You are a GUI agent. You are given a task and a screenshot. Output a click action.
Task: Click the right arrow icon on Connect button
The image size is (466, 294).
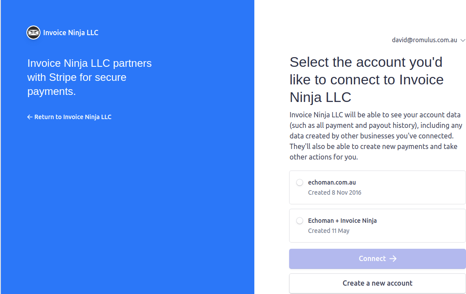tap(393, 259)
